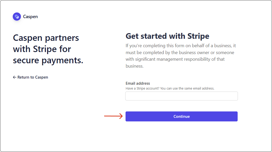Click the "secure payments." headline line

click(x=48, y=60)
